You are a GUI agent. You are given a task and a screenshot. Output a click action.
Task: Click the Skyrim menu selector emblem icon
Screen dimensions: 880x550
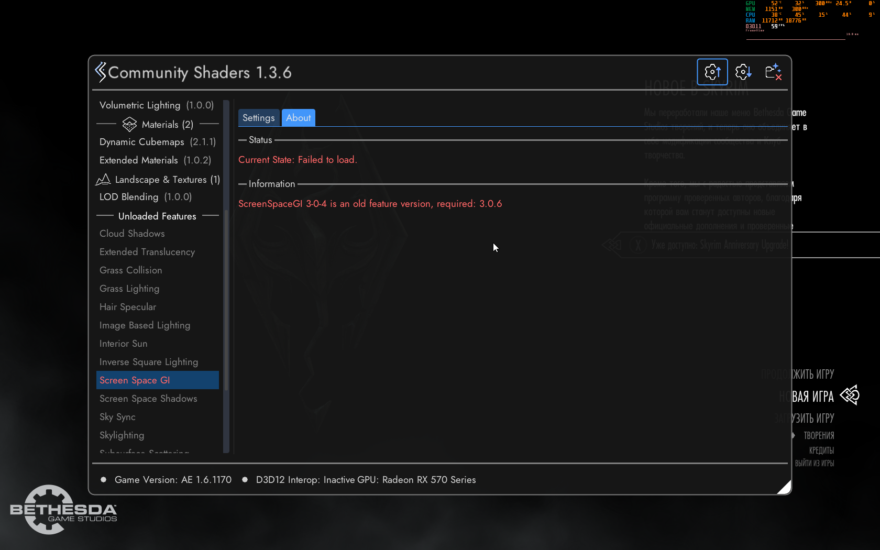click(850, 395)
